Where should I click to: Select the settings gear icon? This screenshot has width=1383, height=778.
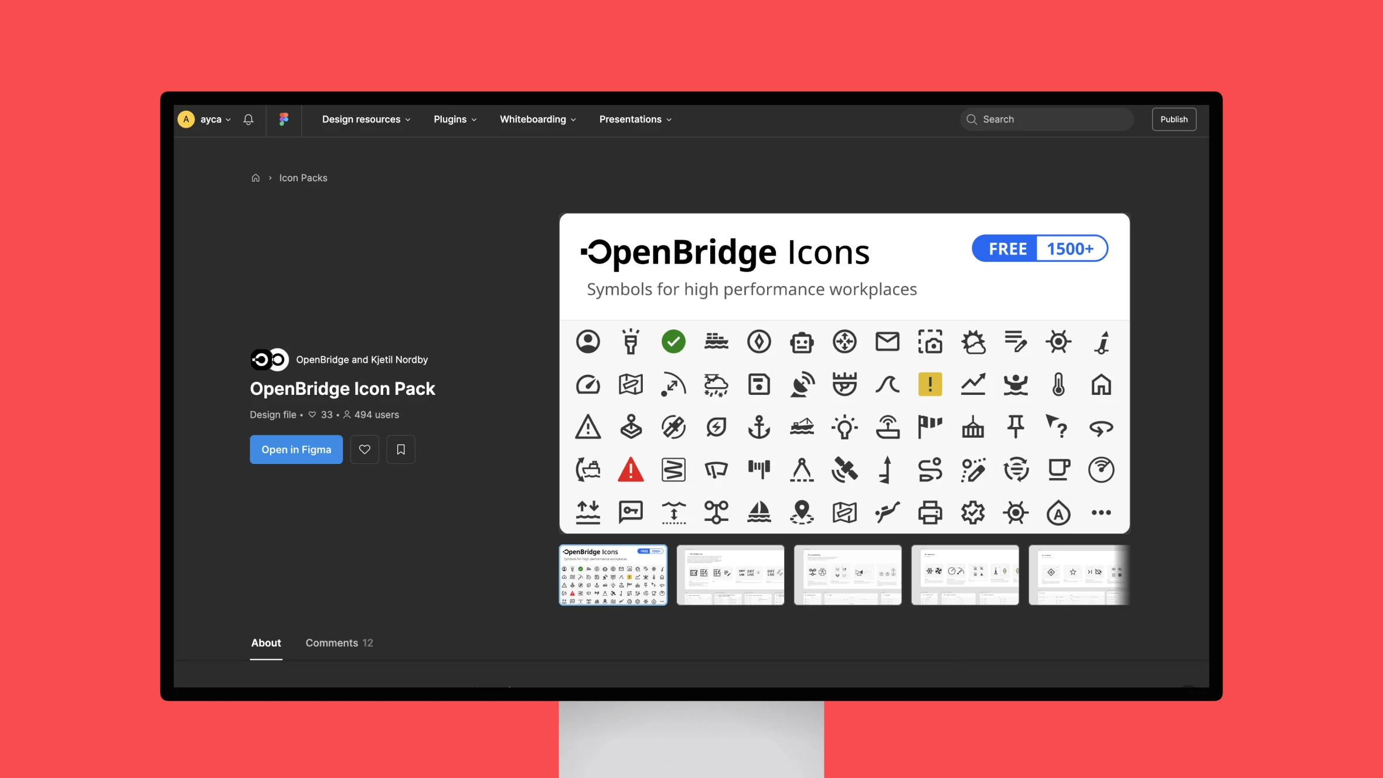click(973, 512)
